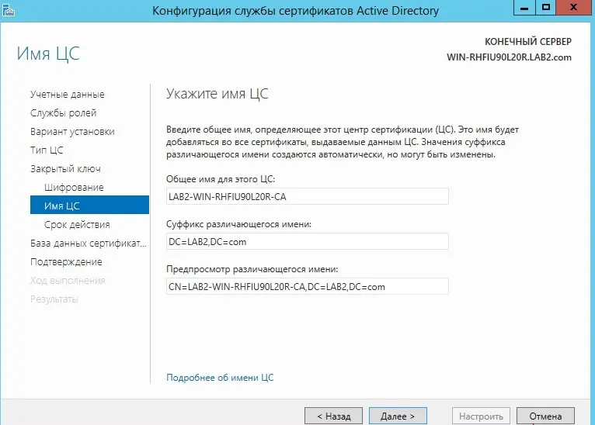Proceed with the Далее button
Image resolution: width=595 pixels, height=425 pixels.
click(x=397, y=416)
